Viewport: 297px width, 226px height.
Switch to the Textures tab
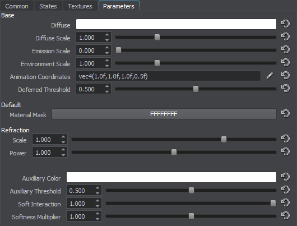coord(80,6)
